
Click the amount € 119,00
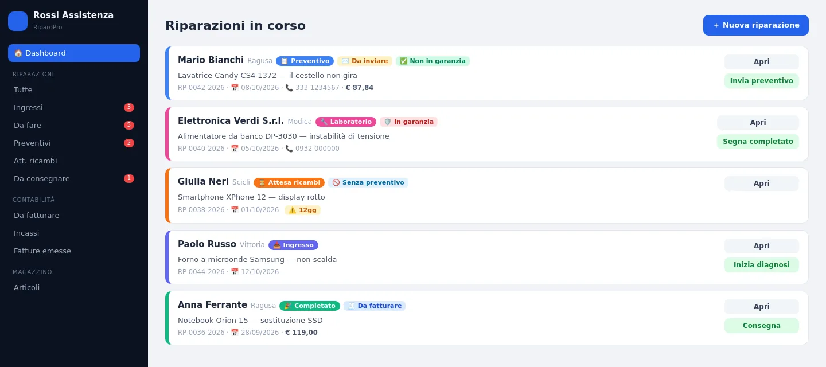pyautogui.click(x=301, y=333)
